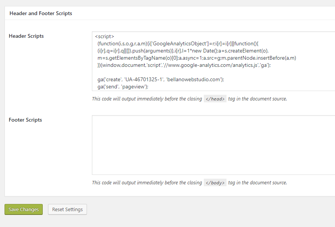Click the Footer Scripts field label

coord(25,120)
